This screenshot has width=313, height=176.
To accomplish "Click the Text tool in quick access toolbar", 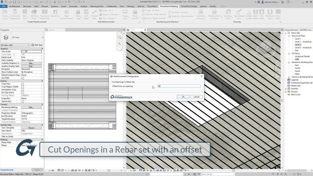I will pyautogui.click(x=54, y=2).
